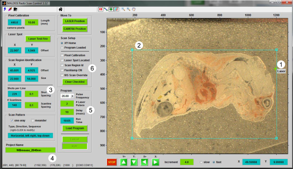This screenshot has height=169, width=293.
Task: Select the pan hand tool
Action: (134, 9)
